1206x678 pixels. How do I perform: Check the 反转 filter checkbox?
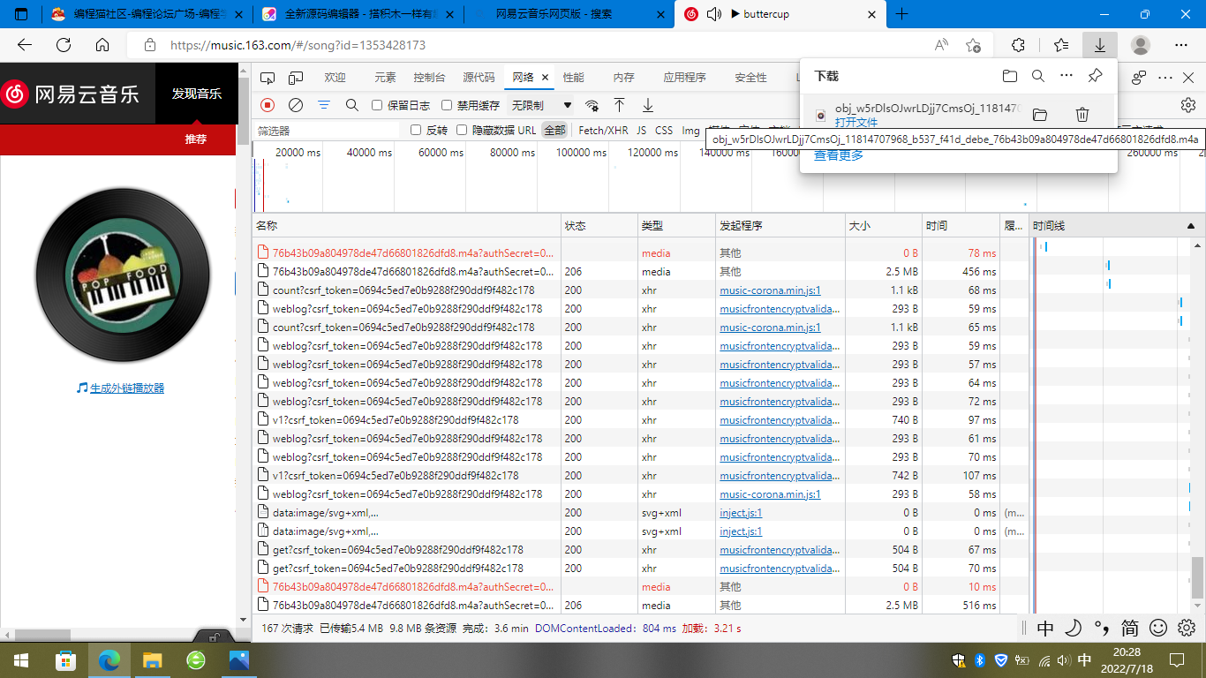(x=416, y=130)
